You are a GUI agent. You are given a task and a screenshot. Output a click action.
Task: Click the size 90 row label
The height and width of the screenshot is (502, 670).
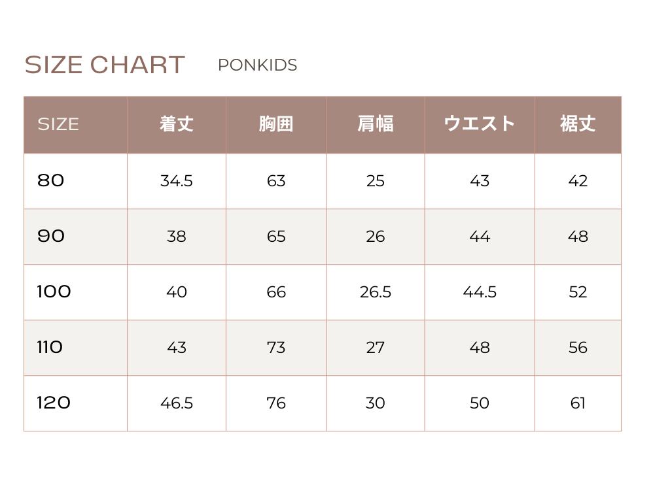pos(51,236)
